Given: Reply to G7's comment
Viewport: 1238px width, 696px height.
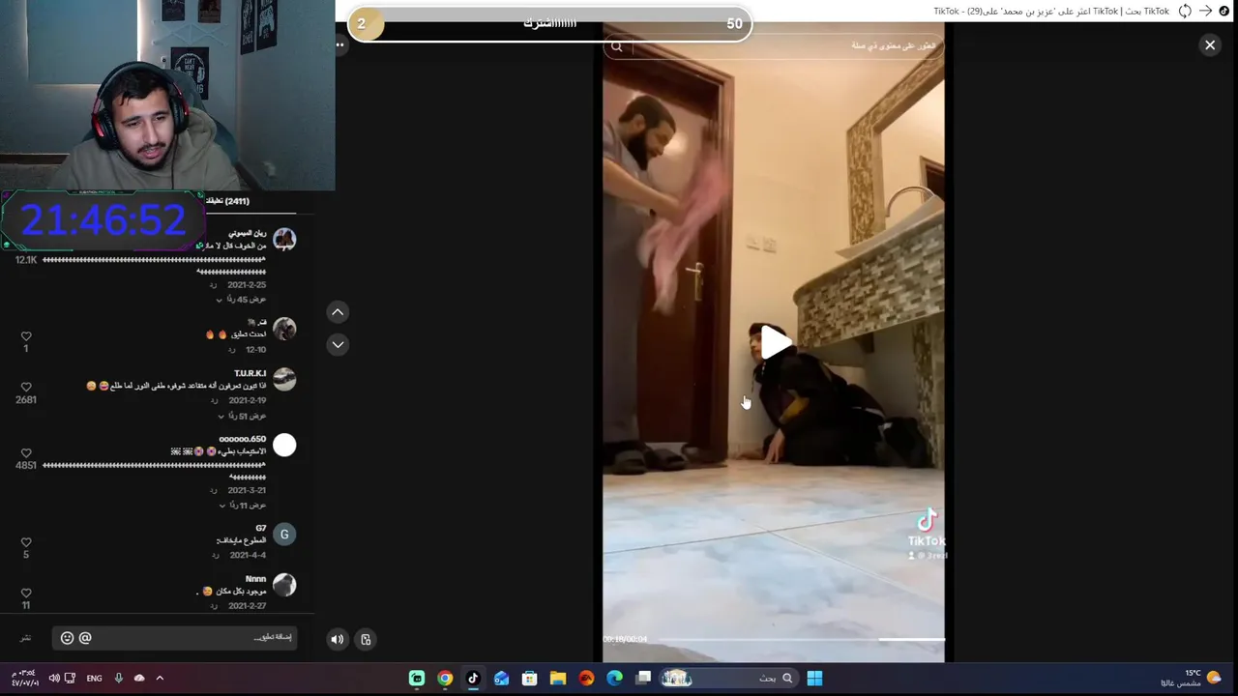Looking at the screenshot, I should (x=214, y=556).
